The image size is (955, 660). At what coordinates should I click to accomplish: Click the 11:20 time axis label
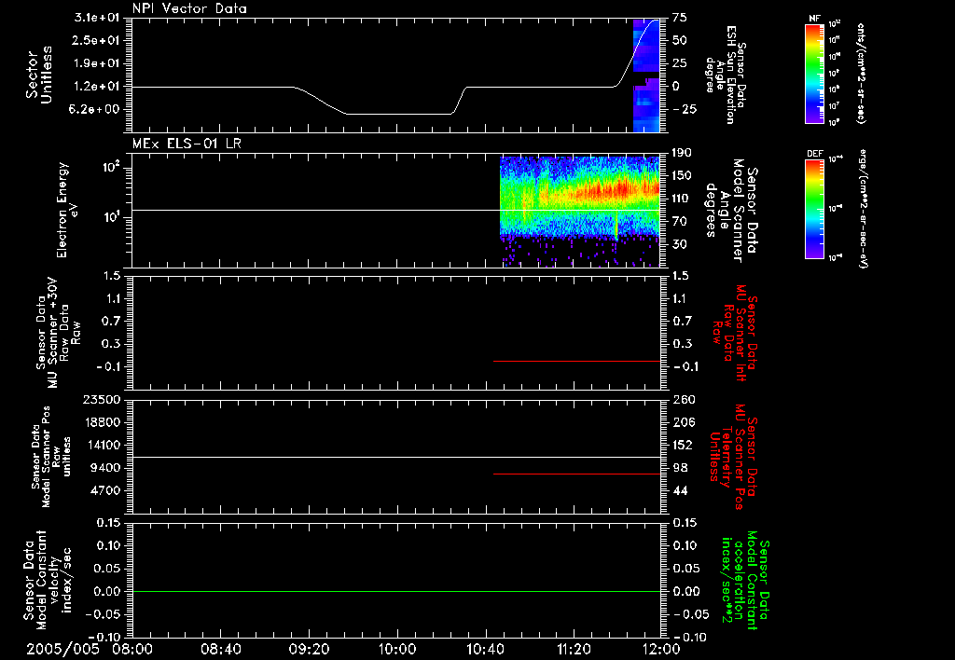574,649
